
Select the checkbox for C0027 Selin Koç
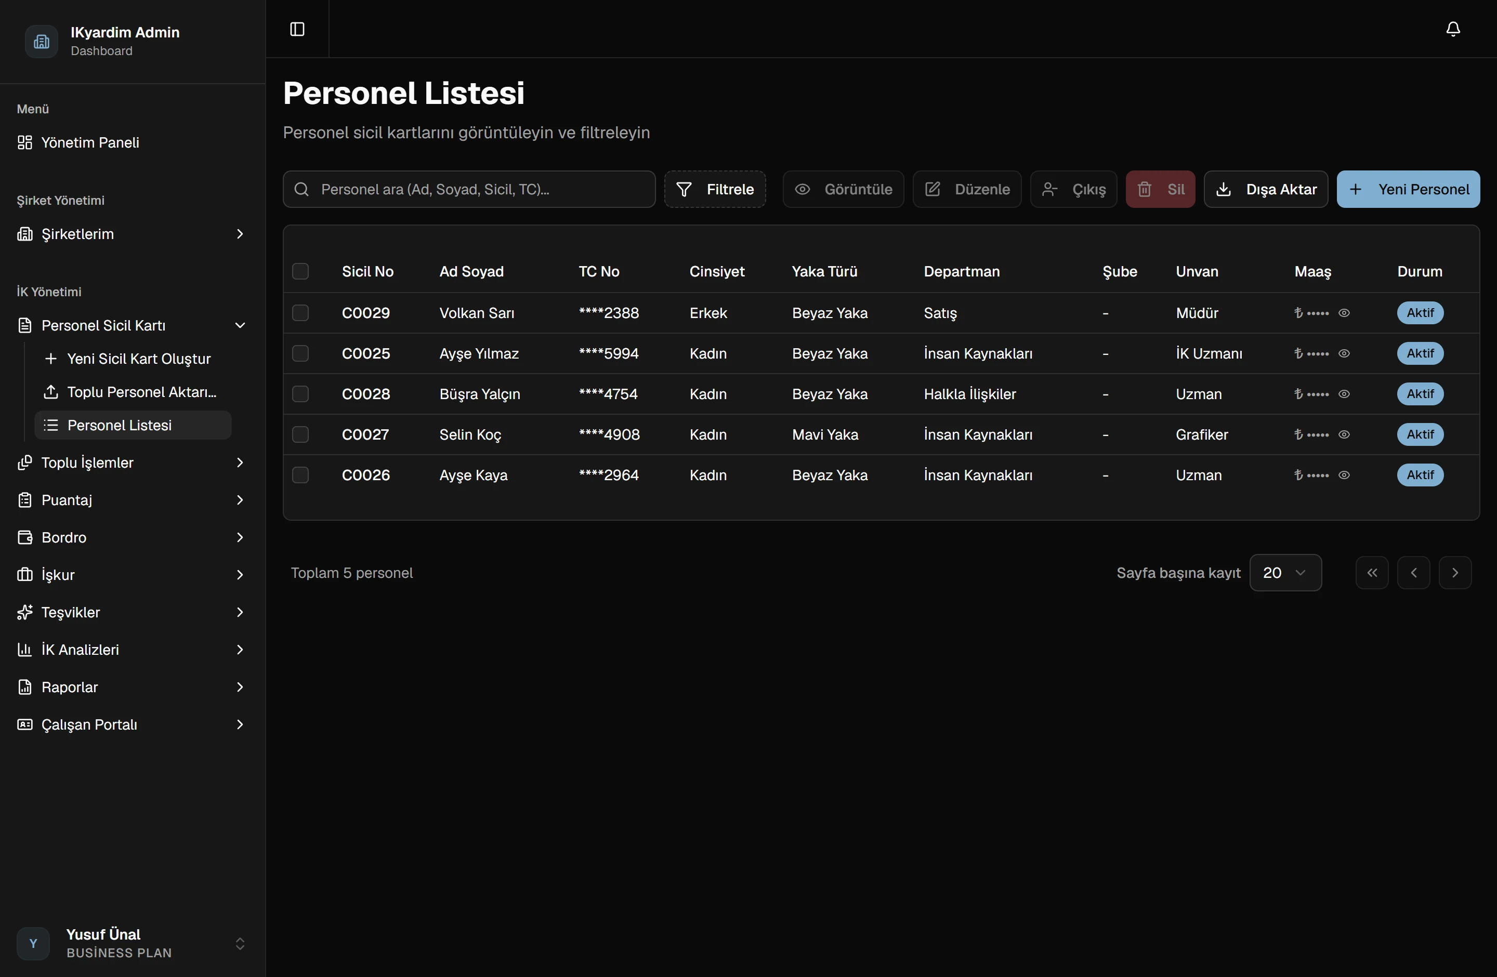(300, 434)
